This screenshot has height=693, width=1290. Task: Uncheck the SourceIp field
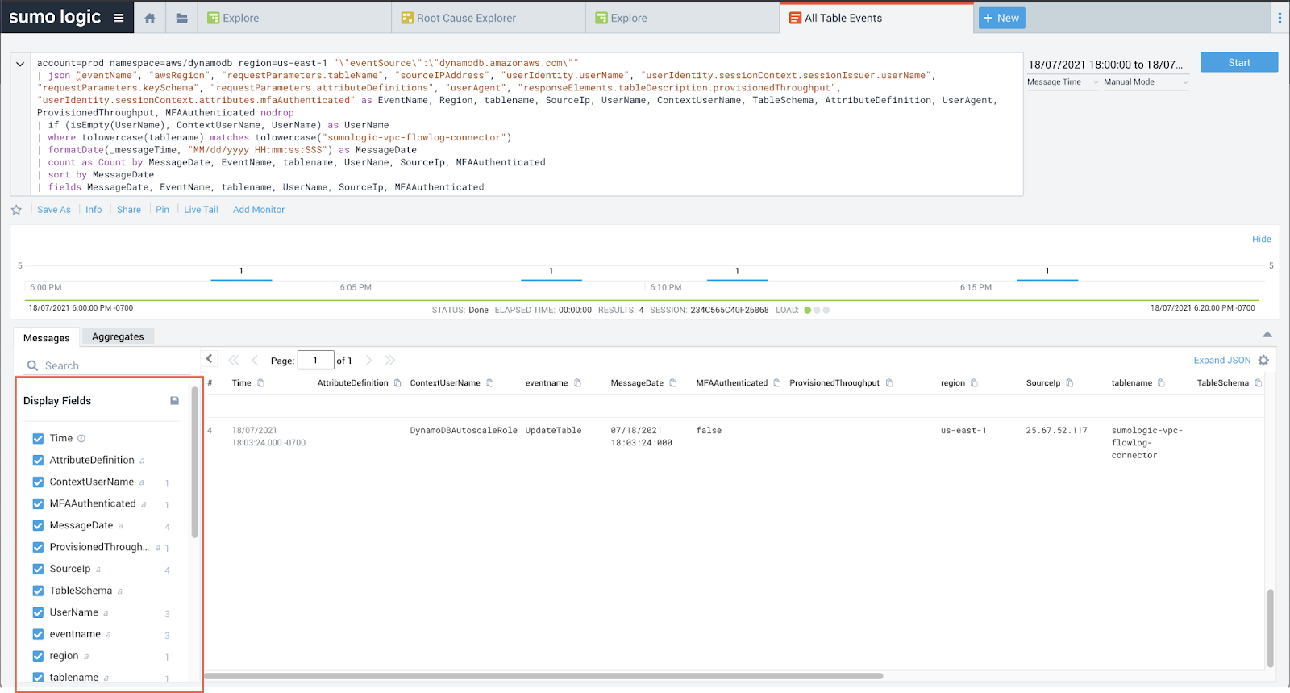pos(38,570)
